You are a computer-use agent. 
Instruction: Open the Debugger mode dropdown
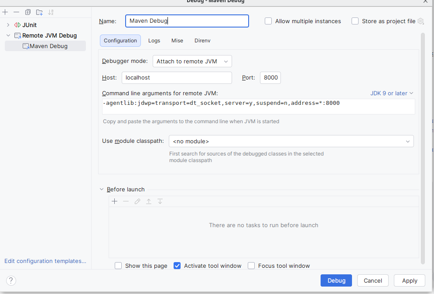coord(192,62)
